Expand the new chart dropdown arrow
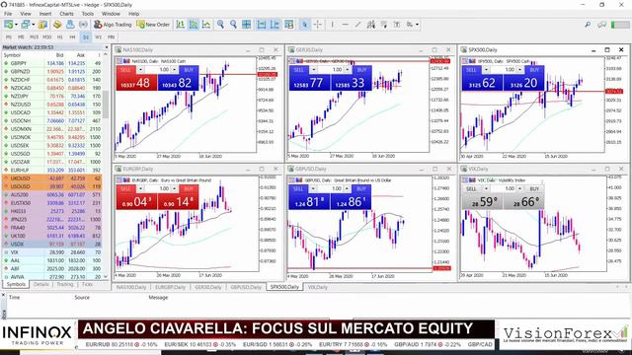The width and height of the screenshot is (632, 355). (16, 25)
